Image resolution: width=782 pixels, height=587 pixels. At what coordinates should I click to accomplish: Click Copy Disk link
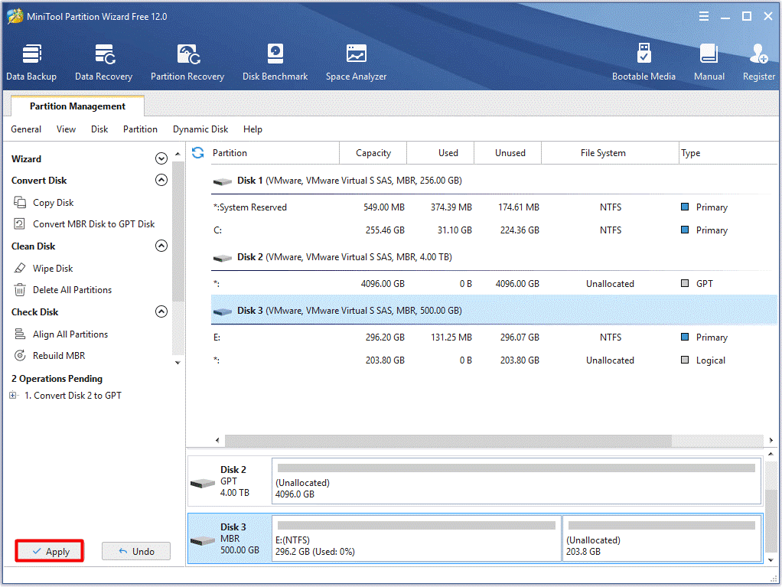coord(53,203)
